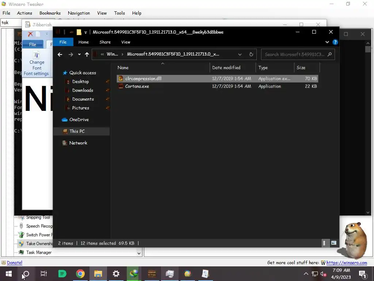Open the File menu in Winaero Tweaker

[7, 13]
